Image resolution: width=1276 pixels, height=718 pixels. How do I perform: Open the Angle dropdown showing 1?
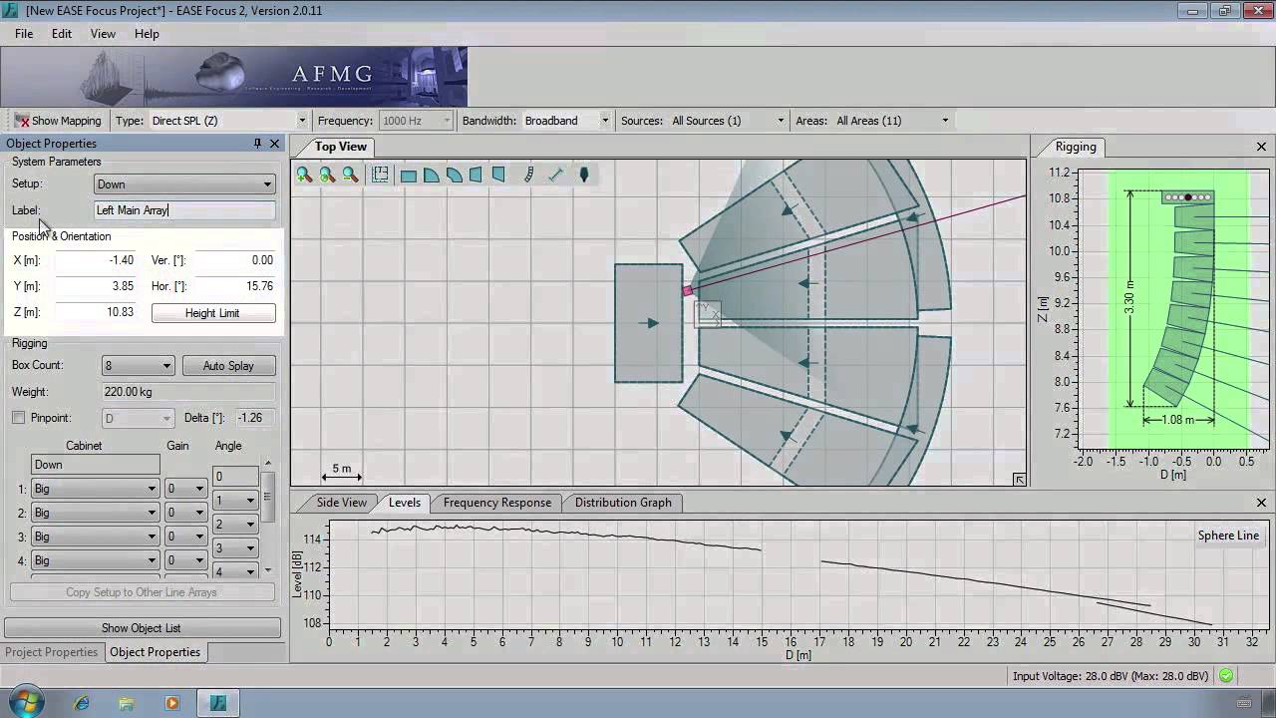tap(235, 501)
